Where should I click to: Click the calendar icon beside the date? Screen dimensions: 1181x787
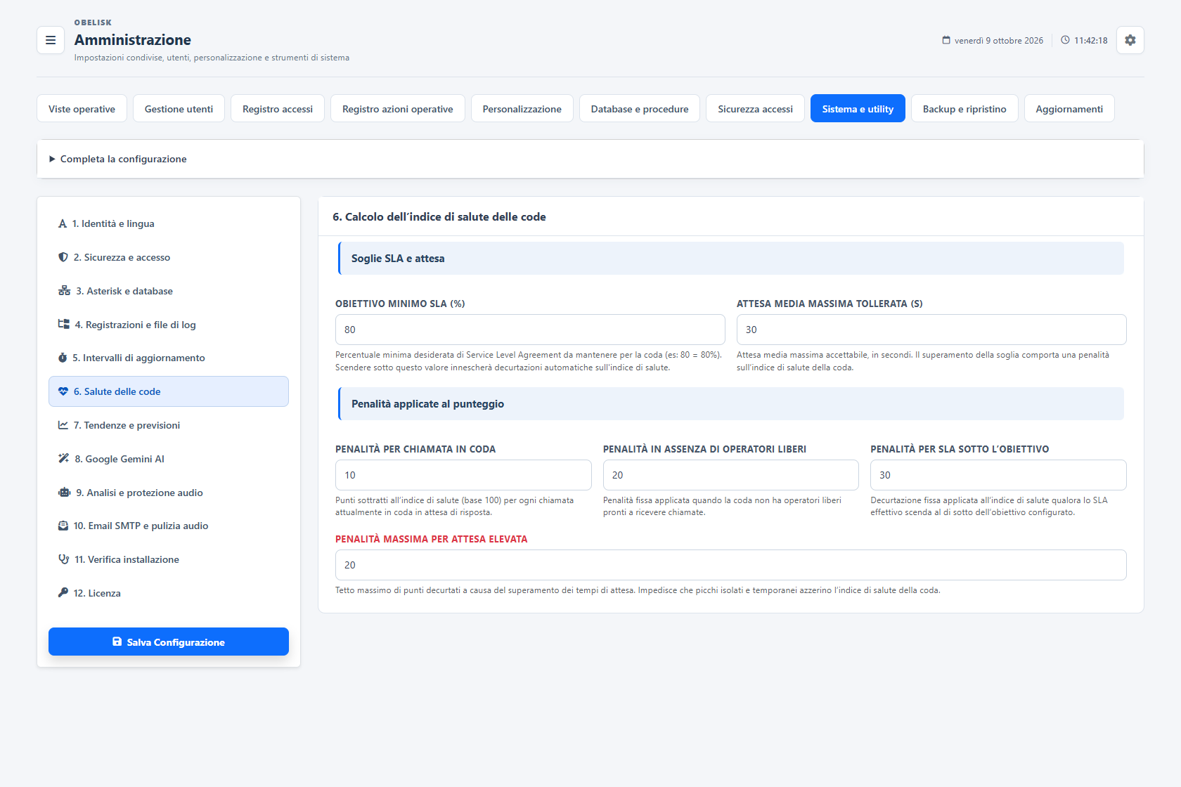click(946, 40)
